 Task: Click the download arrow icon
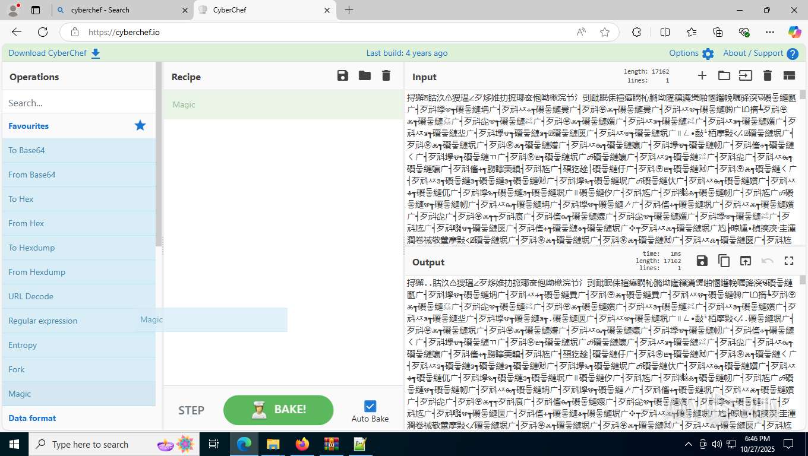click(96, 53)
